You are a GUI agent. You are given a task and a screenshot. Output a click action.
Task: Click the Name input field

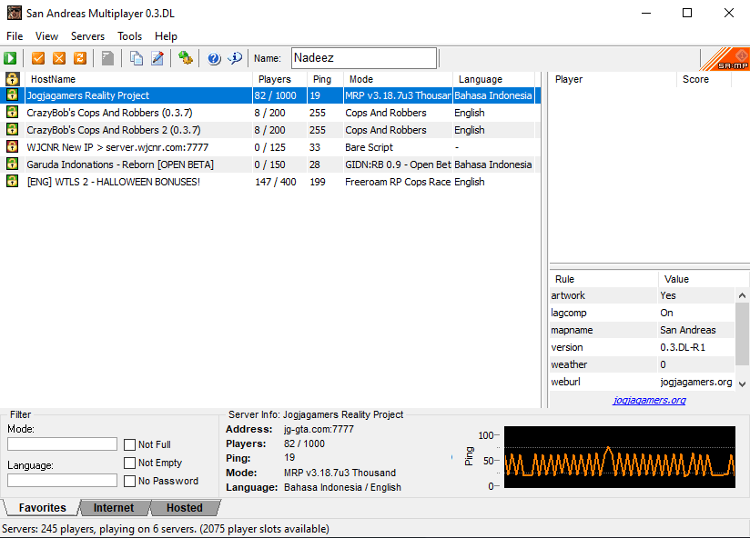coord(364,58)
